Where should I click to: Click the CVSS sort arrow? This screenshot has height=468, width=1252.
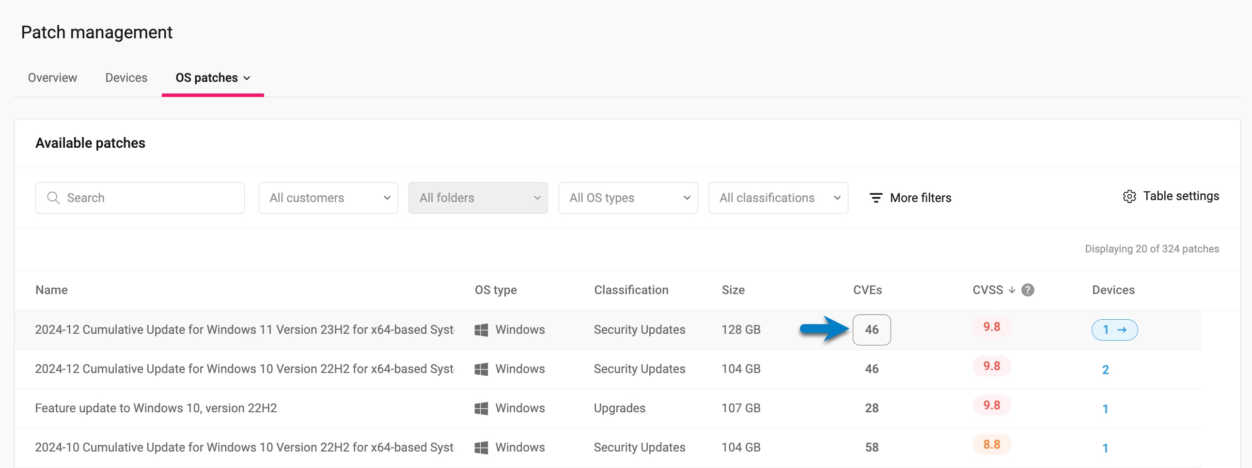(x=1012, y=290)
